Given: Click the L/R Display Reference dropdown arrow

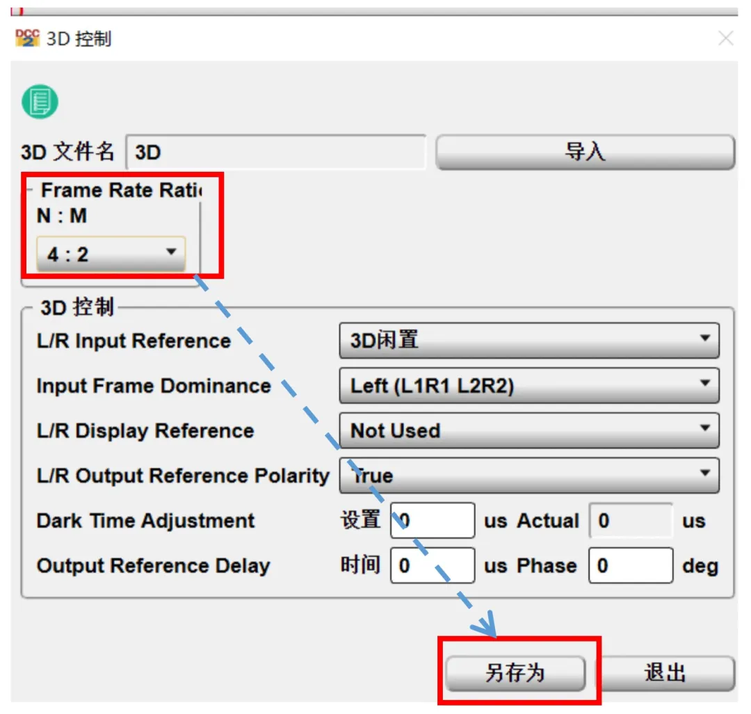Looking at the screenshot, I should (x=704, y=429).
